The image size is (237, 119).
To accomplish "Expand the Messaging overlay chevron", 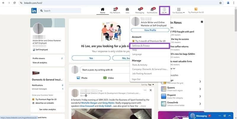I will (x=230, y=116).
